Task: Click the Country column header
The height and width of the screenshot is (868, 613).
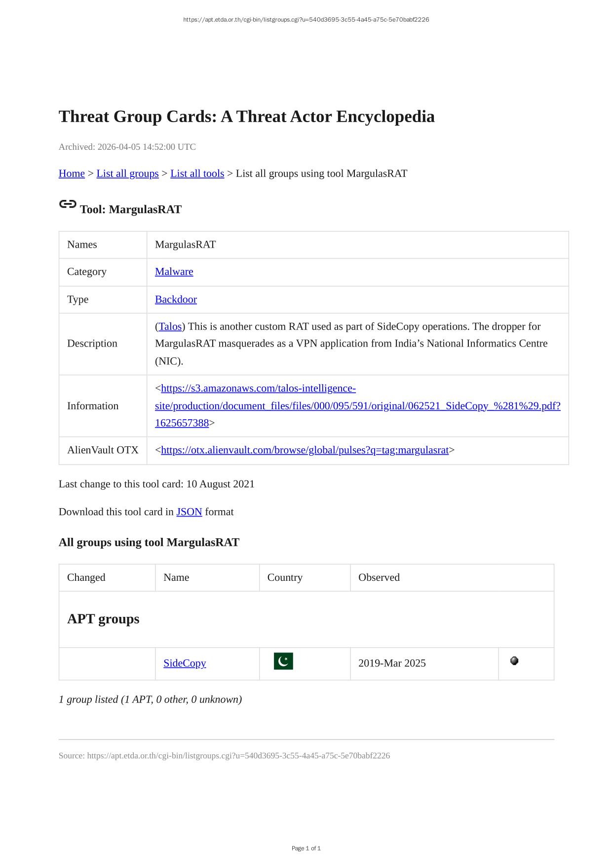Action: click(x=285, y=577)
